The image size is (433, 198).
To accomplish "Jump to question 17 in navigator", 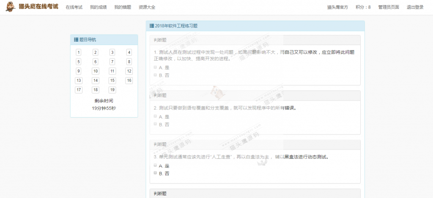I will 79,90.
